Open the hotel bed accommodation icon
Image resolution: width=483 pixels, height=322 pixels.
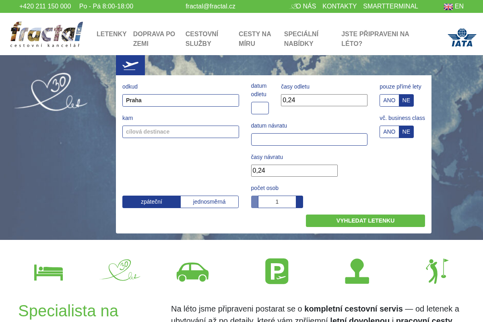[49, 272]
